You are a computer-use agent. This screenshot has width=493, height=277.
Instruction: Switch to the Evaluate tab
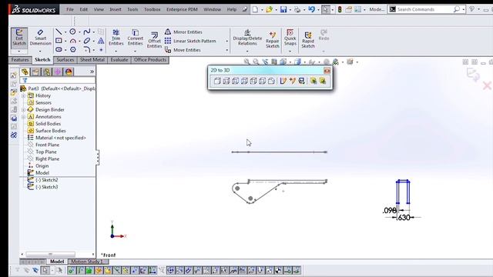click(119, 60)
